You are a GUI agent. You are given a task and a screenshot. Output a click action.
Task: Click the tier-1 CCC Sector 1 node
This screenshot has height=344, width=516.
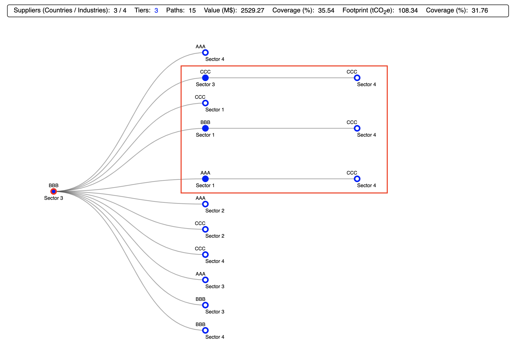[x=205, y=103]
